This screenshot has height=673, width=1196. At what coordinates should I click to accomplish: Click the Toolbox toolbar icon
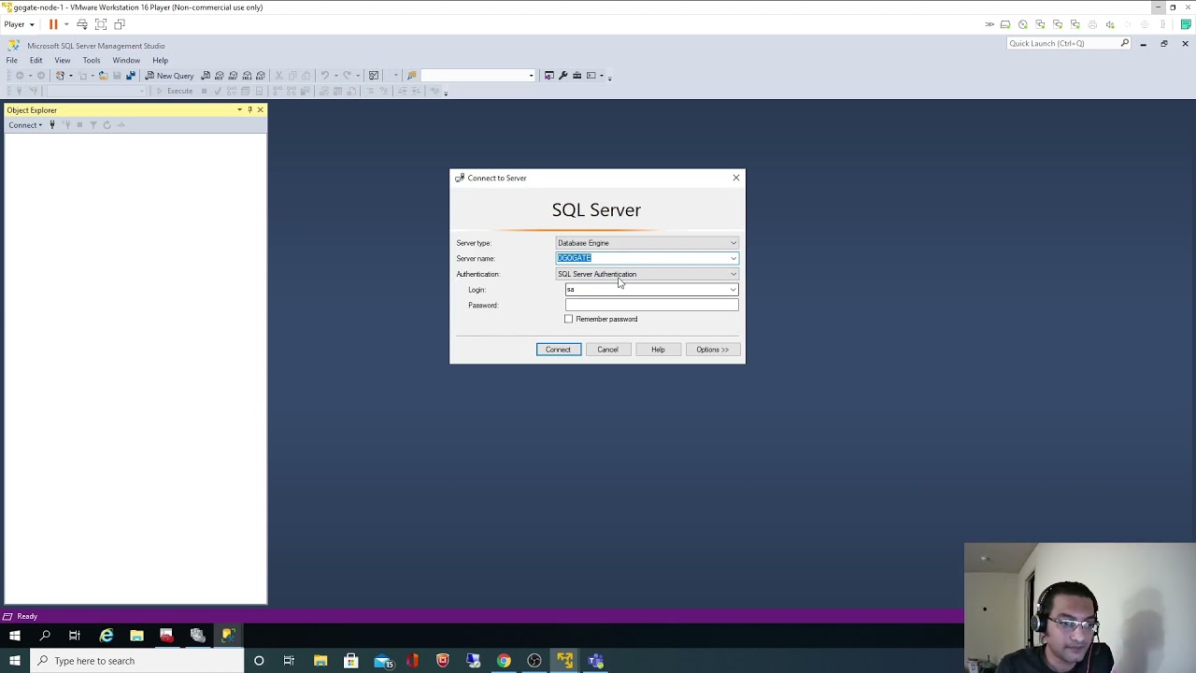[577, 76]
